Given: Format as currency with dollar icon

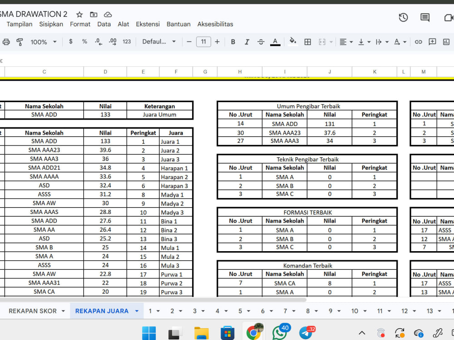Looking at the screenshot, I should pyautogui.click(x=71, y=42).
